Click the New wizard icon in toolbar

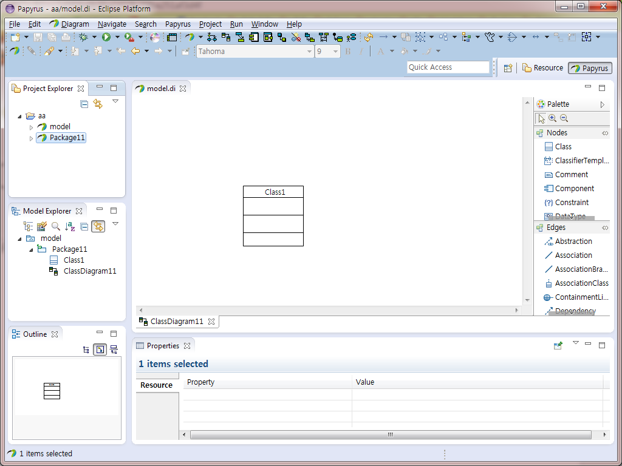[x=15, y=37]
